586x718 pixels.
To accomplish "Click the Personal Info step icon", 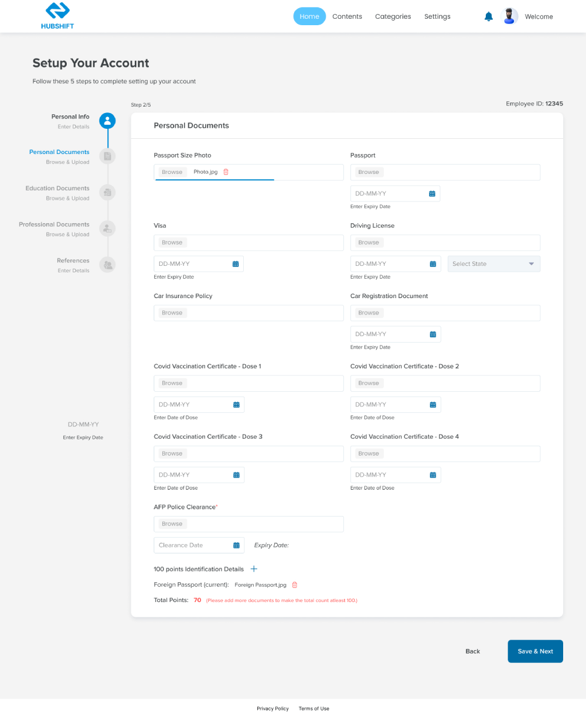I will pos(107,121).
